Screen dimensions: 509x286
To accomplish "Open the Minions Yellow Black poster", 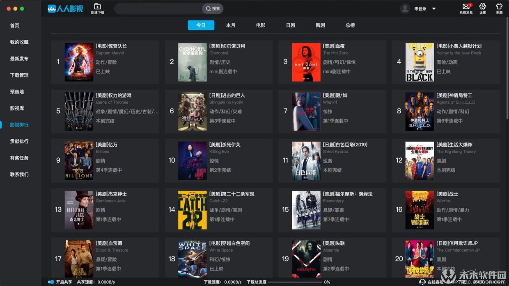I will (420, 62).
